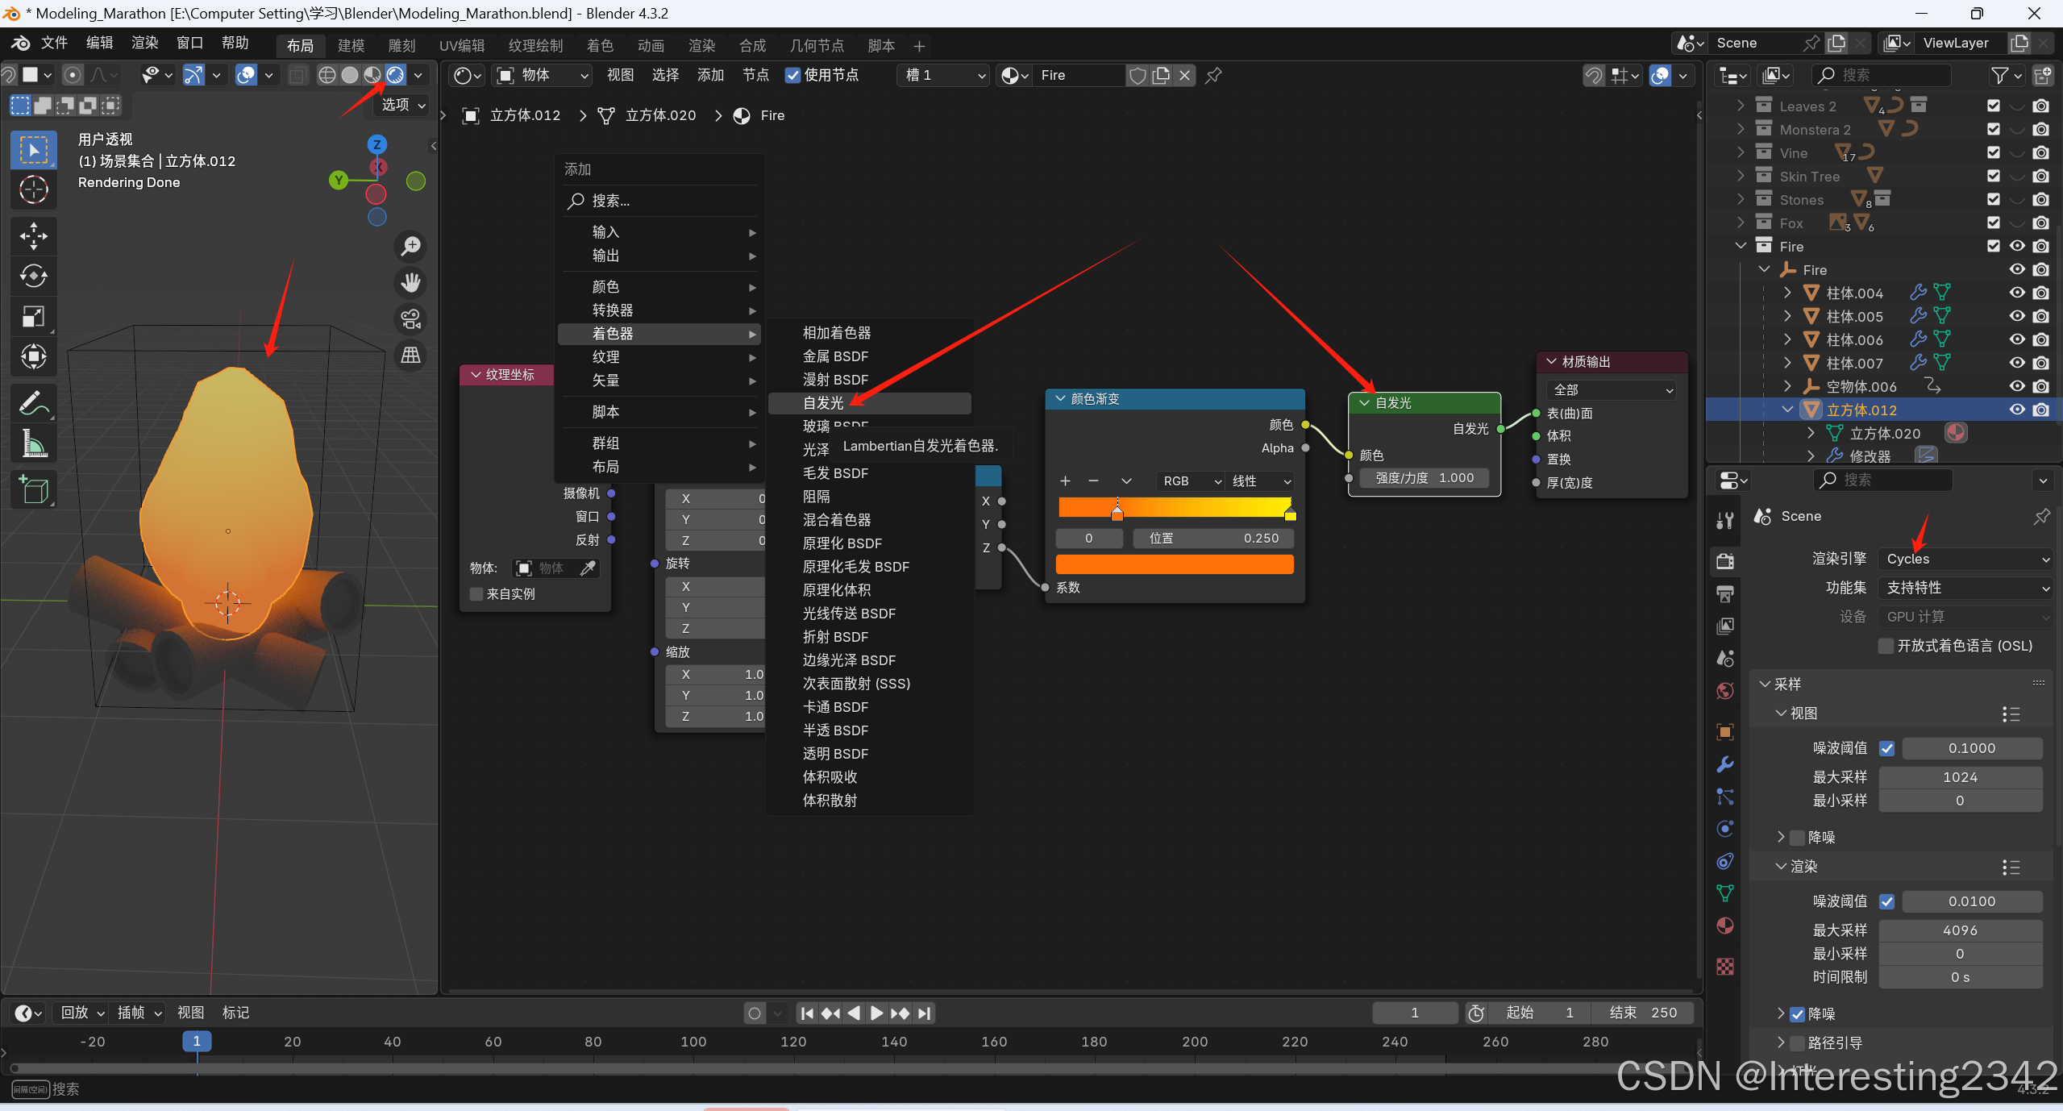Open the RGB color mode dropdown
2063x1111 pixels.
coord(1190,481)
